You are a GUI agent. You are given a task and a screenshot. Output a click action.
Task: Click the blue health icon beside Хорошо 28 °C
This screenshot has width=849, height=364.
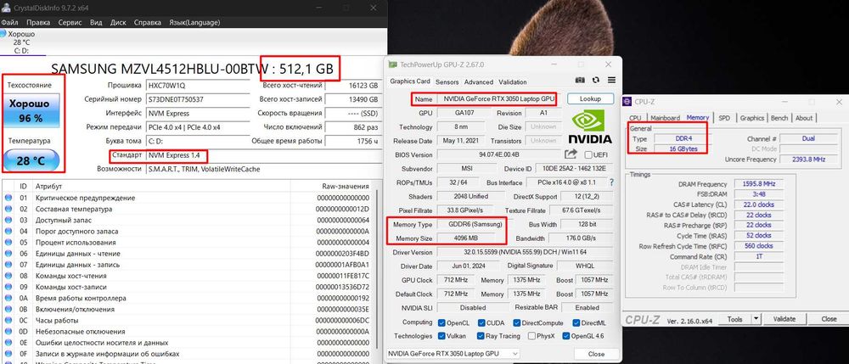click(x=3, y=34)
